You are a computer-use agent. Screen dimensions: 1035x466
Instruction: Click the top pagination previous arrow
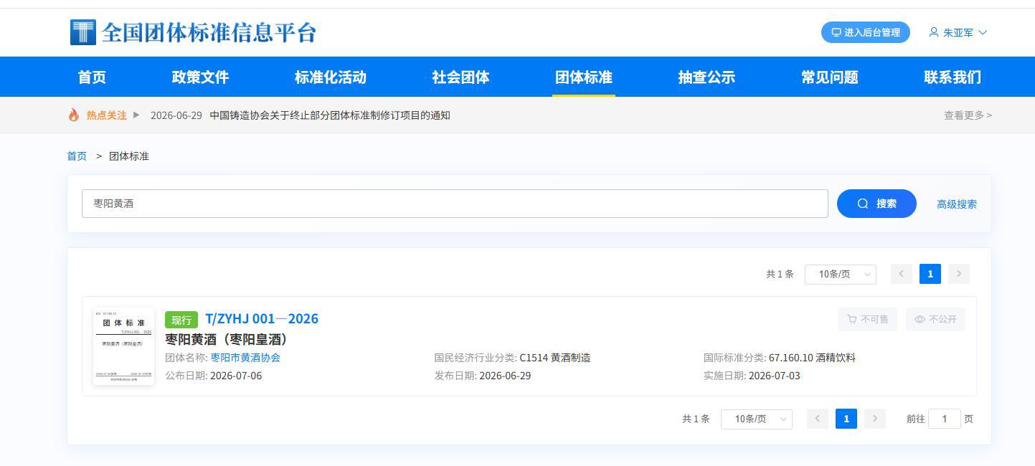(902, 274)
